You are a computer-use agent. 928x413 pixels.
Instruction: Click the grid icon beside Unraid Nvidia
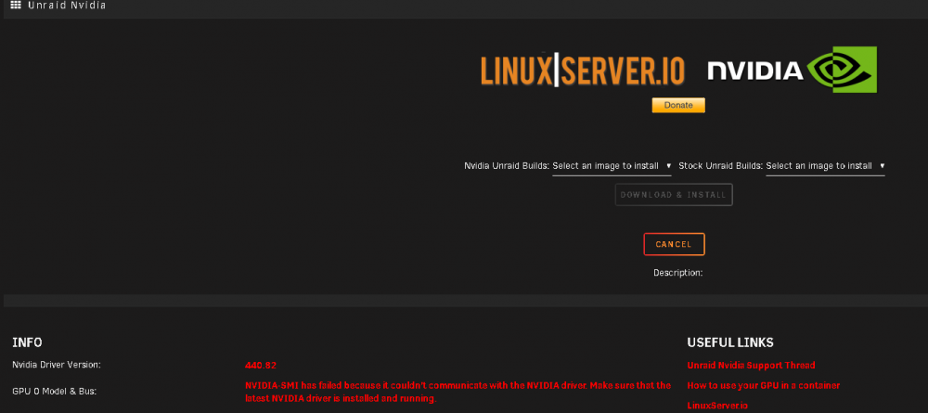click(16, 5)
